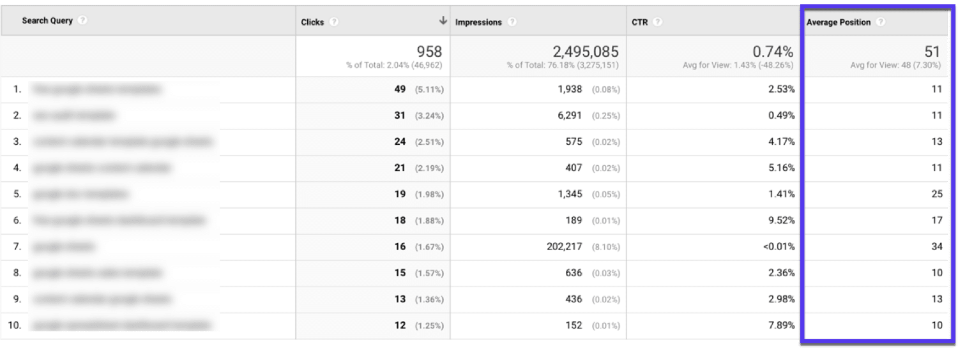
Task: Open search query in row 10
Action: click(121, 325)
